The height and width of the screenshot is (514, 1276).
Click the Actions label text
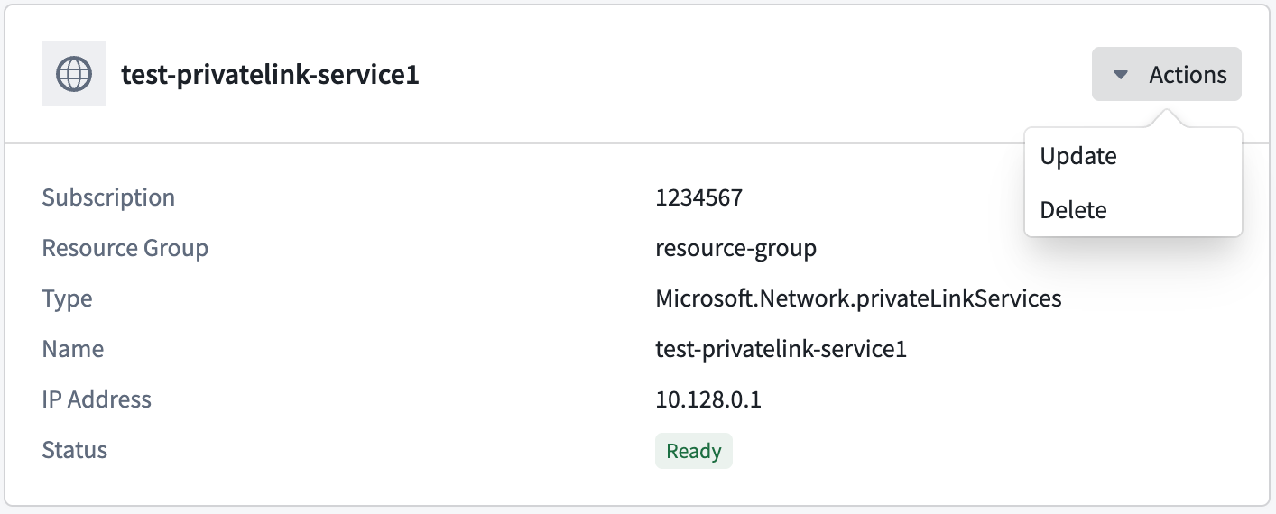pyautogui.click(x=1188, y=75)
